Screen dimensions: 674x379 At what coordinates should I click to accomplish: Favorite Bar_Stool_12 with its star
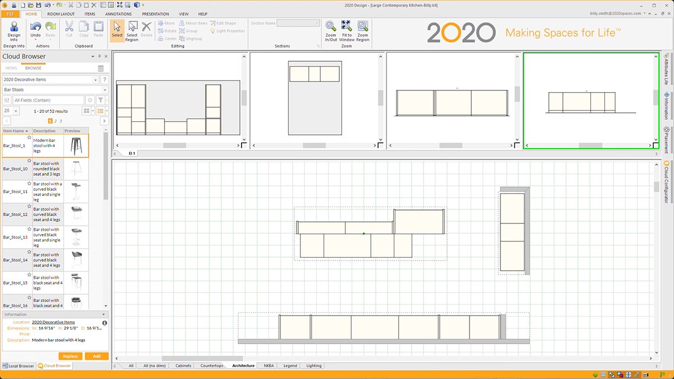[x=29, y=207]
